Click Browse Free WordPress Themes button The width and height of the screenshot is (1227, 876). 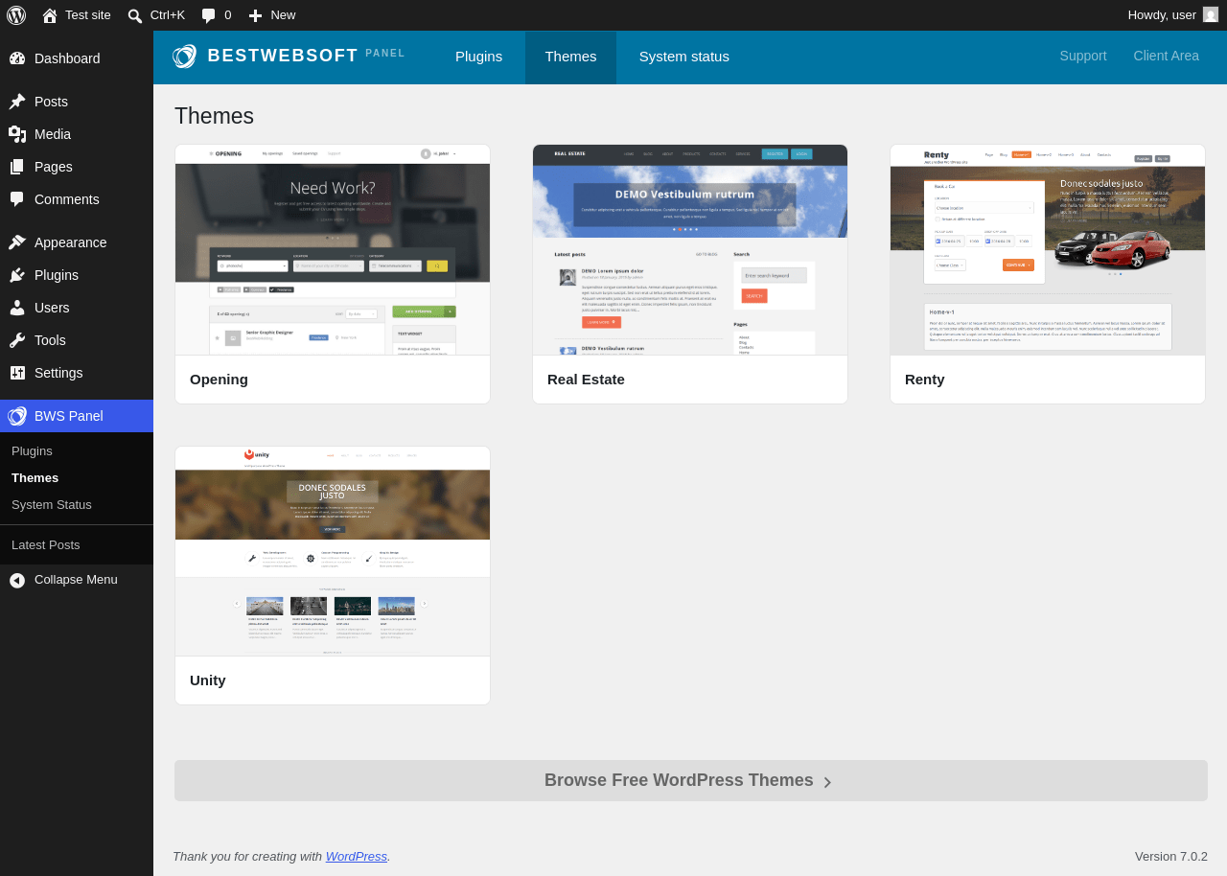click(691, 781)
